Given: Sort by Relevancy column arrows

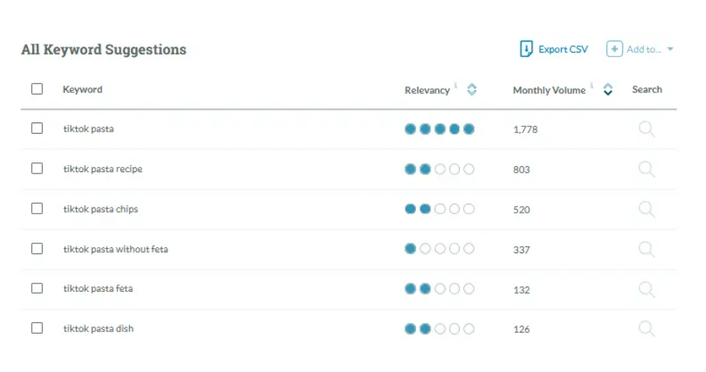Looking at the screenshot, I should click(472, 90).
